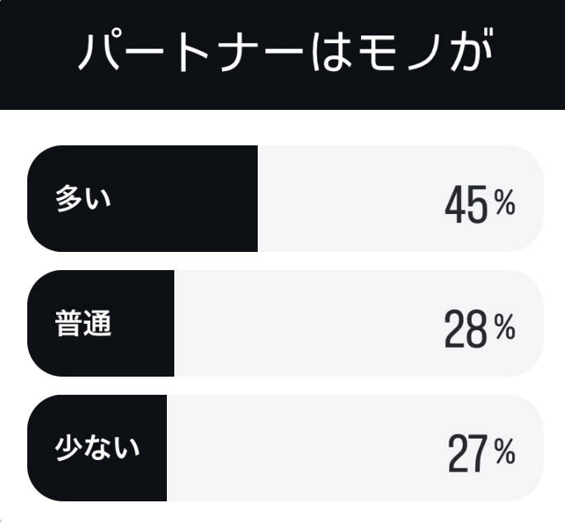Click the number 28 in the middle result

click(467, 330)
